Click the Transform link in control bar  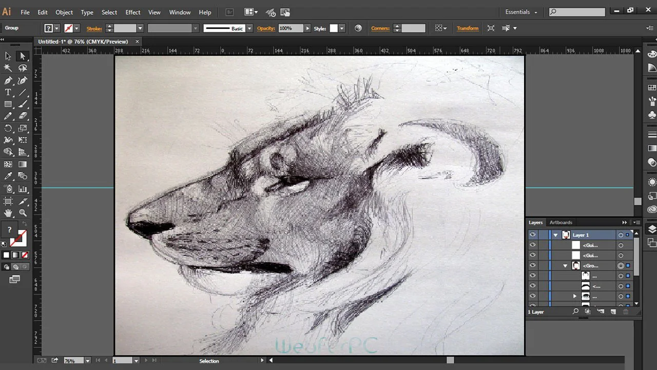pyautogui.click(x=468, y=28)
